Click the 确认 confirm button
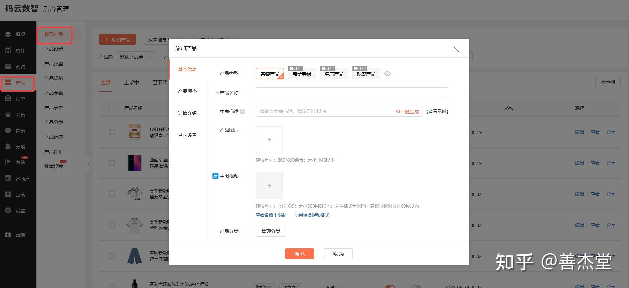Screen dimensions: 629x288 click(x=300, y=254)
